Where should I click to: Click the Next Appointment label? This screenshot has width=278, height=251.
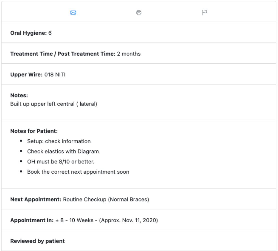pos(36,200)
